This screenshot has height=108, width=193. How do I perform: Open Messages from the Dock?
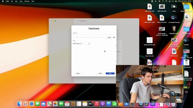(37, 104)
